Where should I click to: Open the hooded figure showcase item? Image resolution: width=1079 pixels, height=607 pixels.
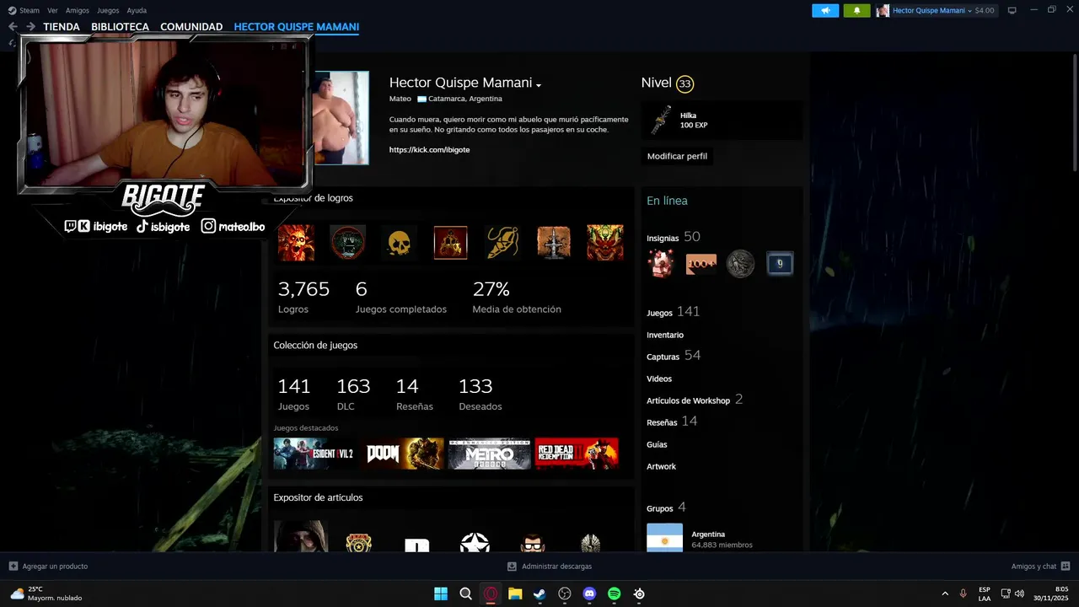coord(301,537)
